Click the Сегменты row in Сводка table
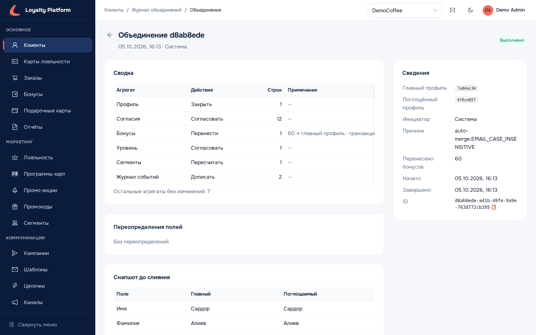 tap(244, 162)
